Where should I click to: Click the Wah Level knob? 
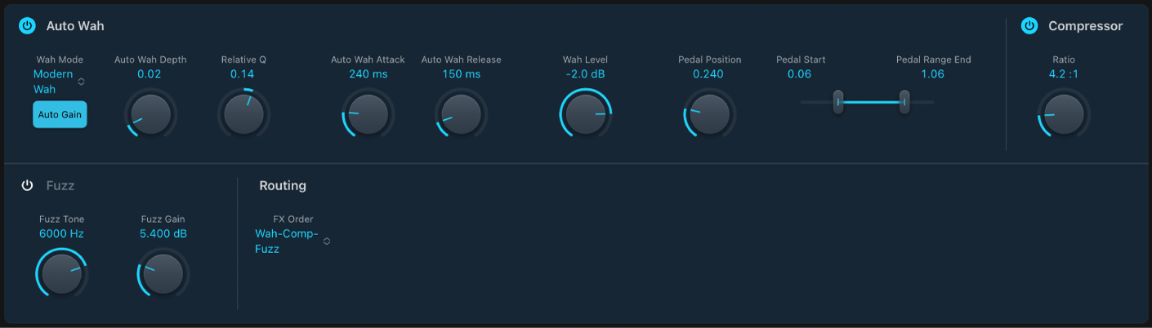click(x=586, y=113)
